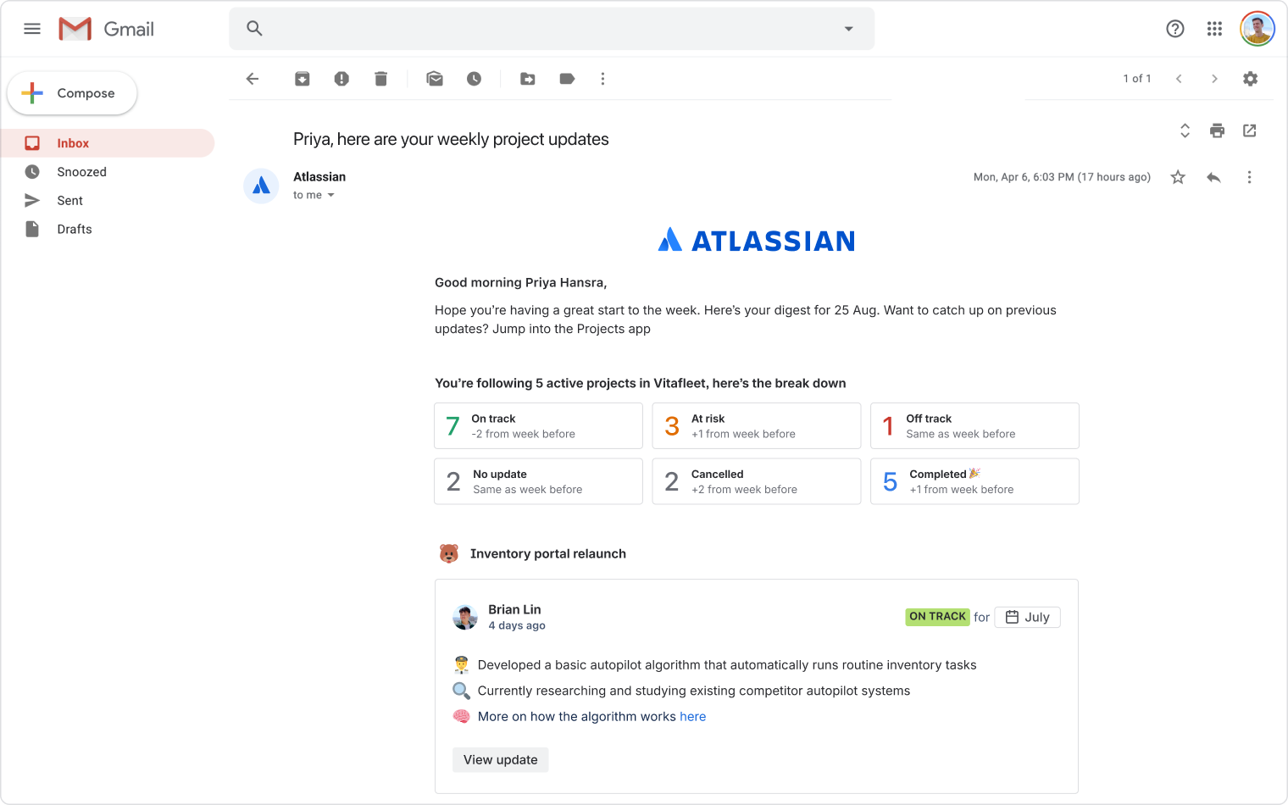1288x805 pixels.
Task: Expand all messages with the expand arrows
Action: pos(1185,130)
